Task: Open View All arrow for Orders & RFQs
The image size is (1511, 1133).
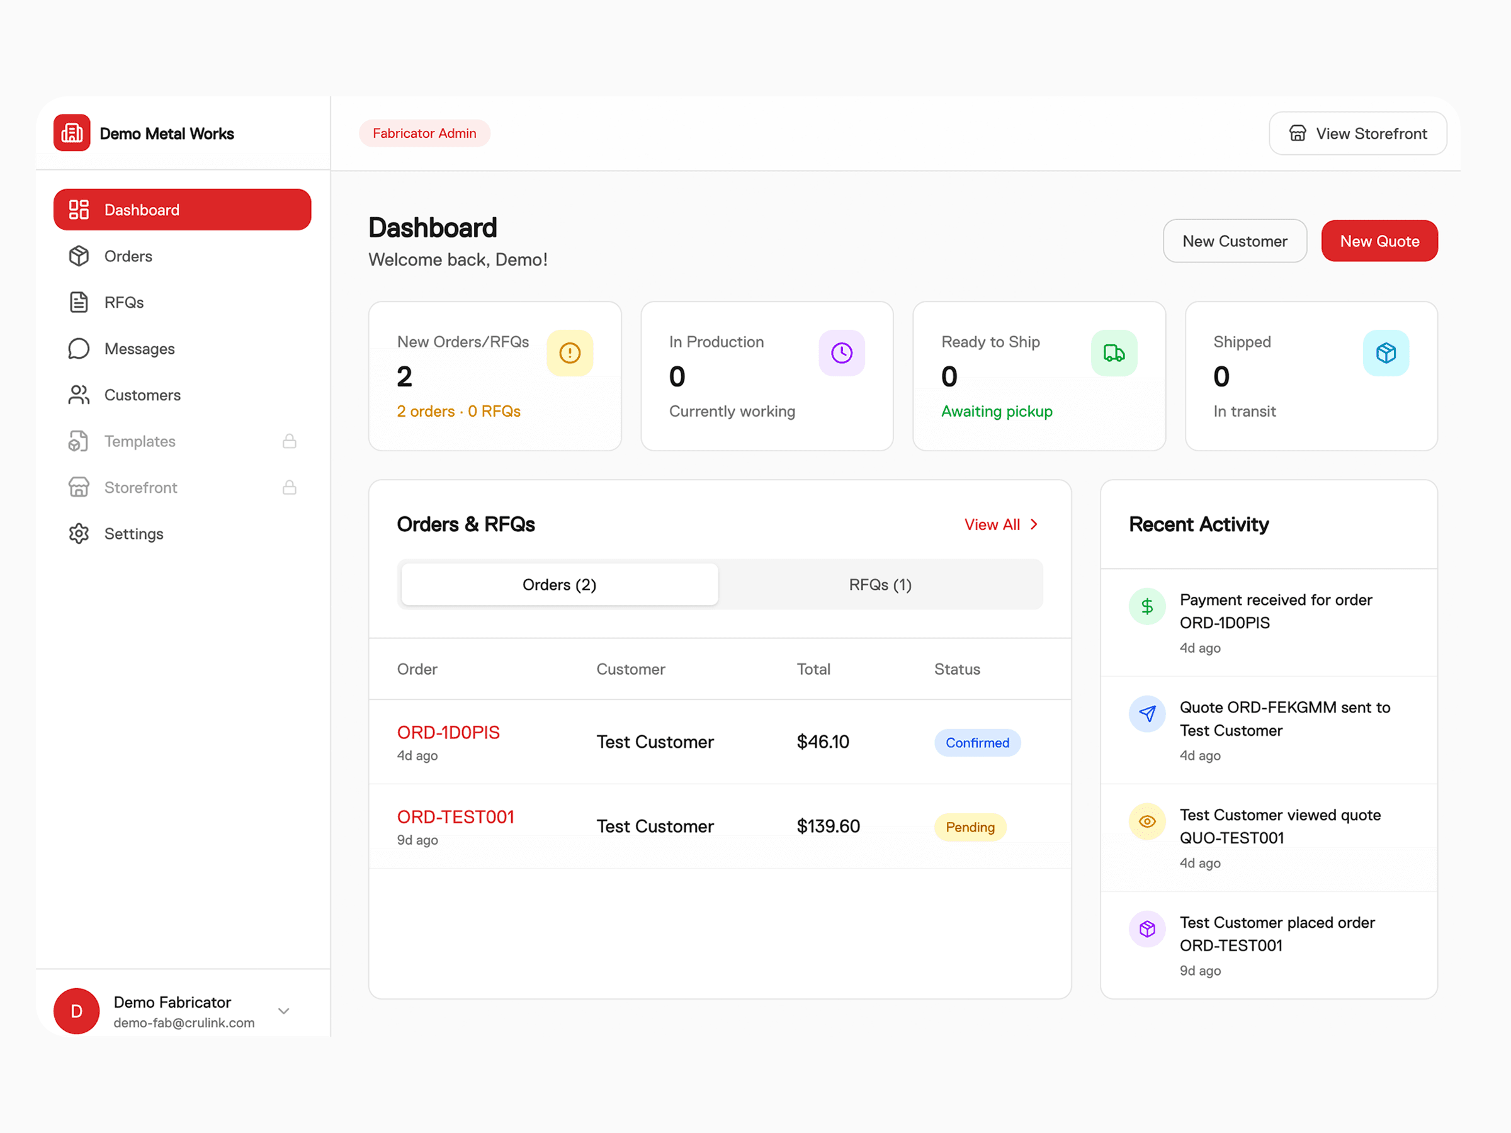Action: coord(1034,524)
